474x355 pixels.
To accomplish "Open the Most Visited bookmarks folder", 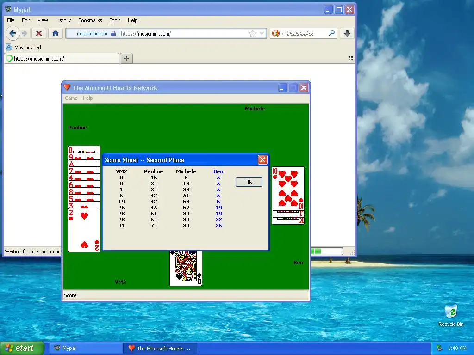I will (x=23, y=48).
